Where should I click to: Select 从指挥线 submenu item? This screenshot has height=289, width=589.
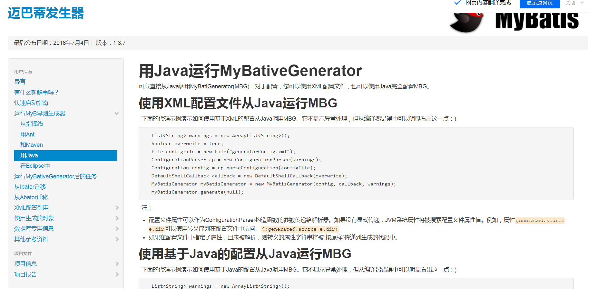point(32,124)
